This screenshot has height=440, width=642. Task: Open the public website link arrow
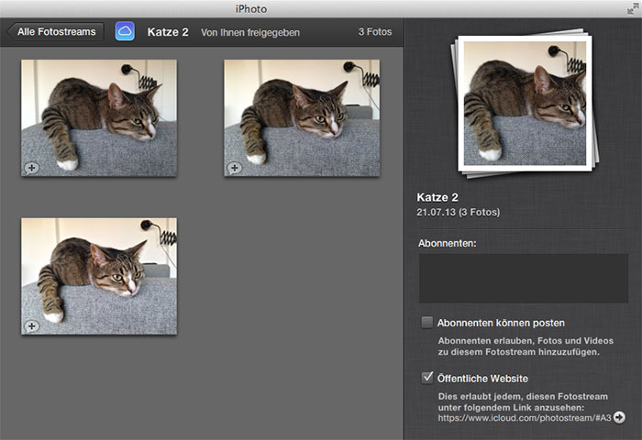tap(619, 417)
